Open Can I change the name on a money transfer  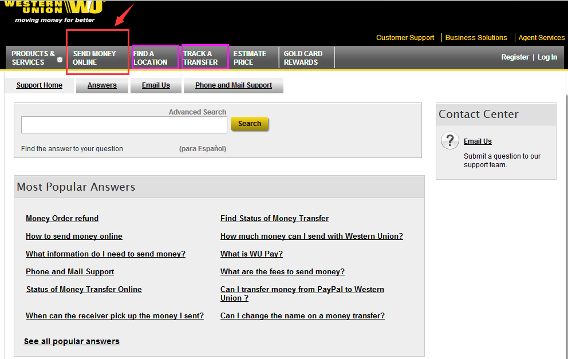coord(302,316)
